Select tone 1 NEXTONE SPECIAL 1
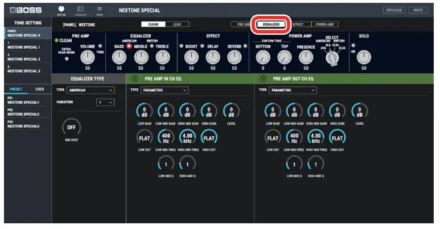The width and height of the screenshot is (440, 229). [28, 45]
